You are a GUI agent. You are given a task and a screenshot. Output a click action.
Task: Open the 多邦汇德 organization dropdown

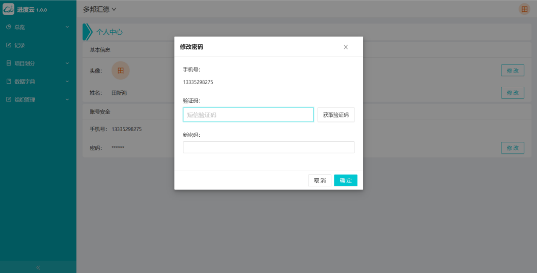(99, 9)
